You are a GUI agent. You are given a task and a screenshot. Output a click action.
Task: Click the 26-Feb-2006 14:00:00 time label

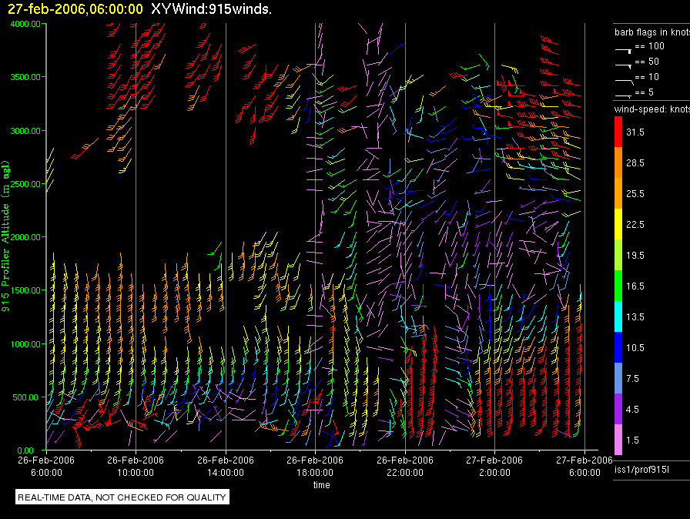point(226,466)
